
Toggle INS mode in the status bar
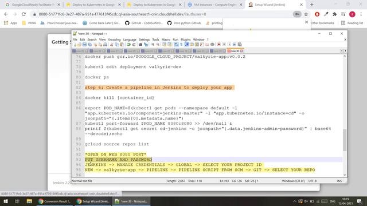(x=339, y=181)
